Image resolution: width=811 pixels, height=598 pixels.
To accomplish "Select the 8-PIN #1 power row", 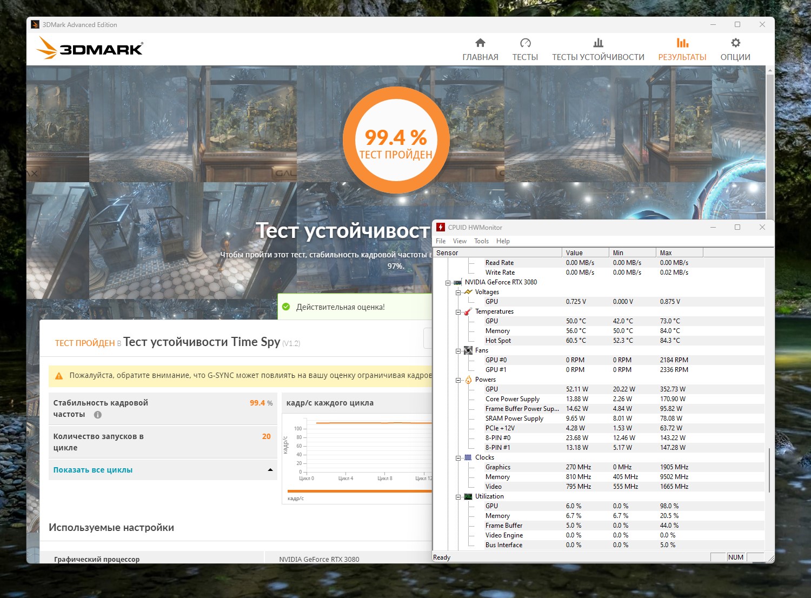I will pyautogui.click(x=599, y=448).
